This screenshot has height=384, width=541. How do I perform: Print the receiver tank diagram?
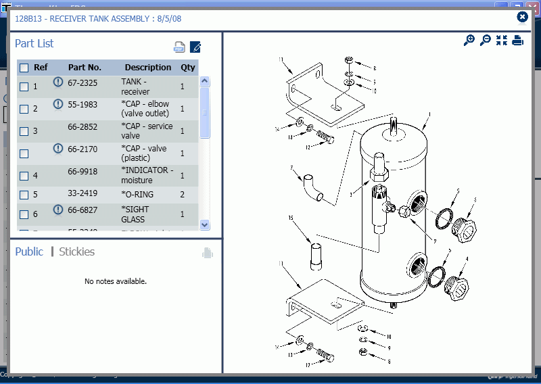[x=518, y=41]
